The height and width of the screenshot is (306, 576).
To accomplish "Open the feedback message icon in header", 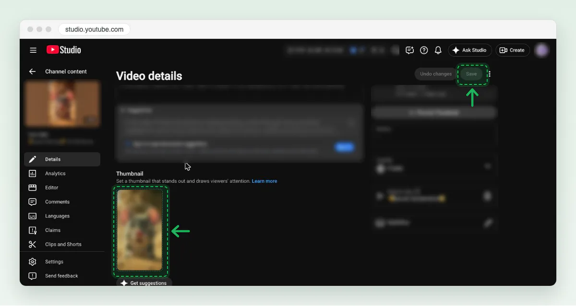I will coord(409,50).
